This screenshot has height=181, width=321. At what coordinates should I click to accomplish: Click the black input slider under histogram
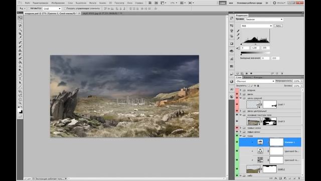pos(241,44)
